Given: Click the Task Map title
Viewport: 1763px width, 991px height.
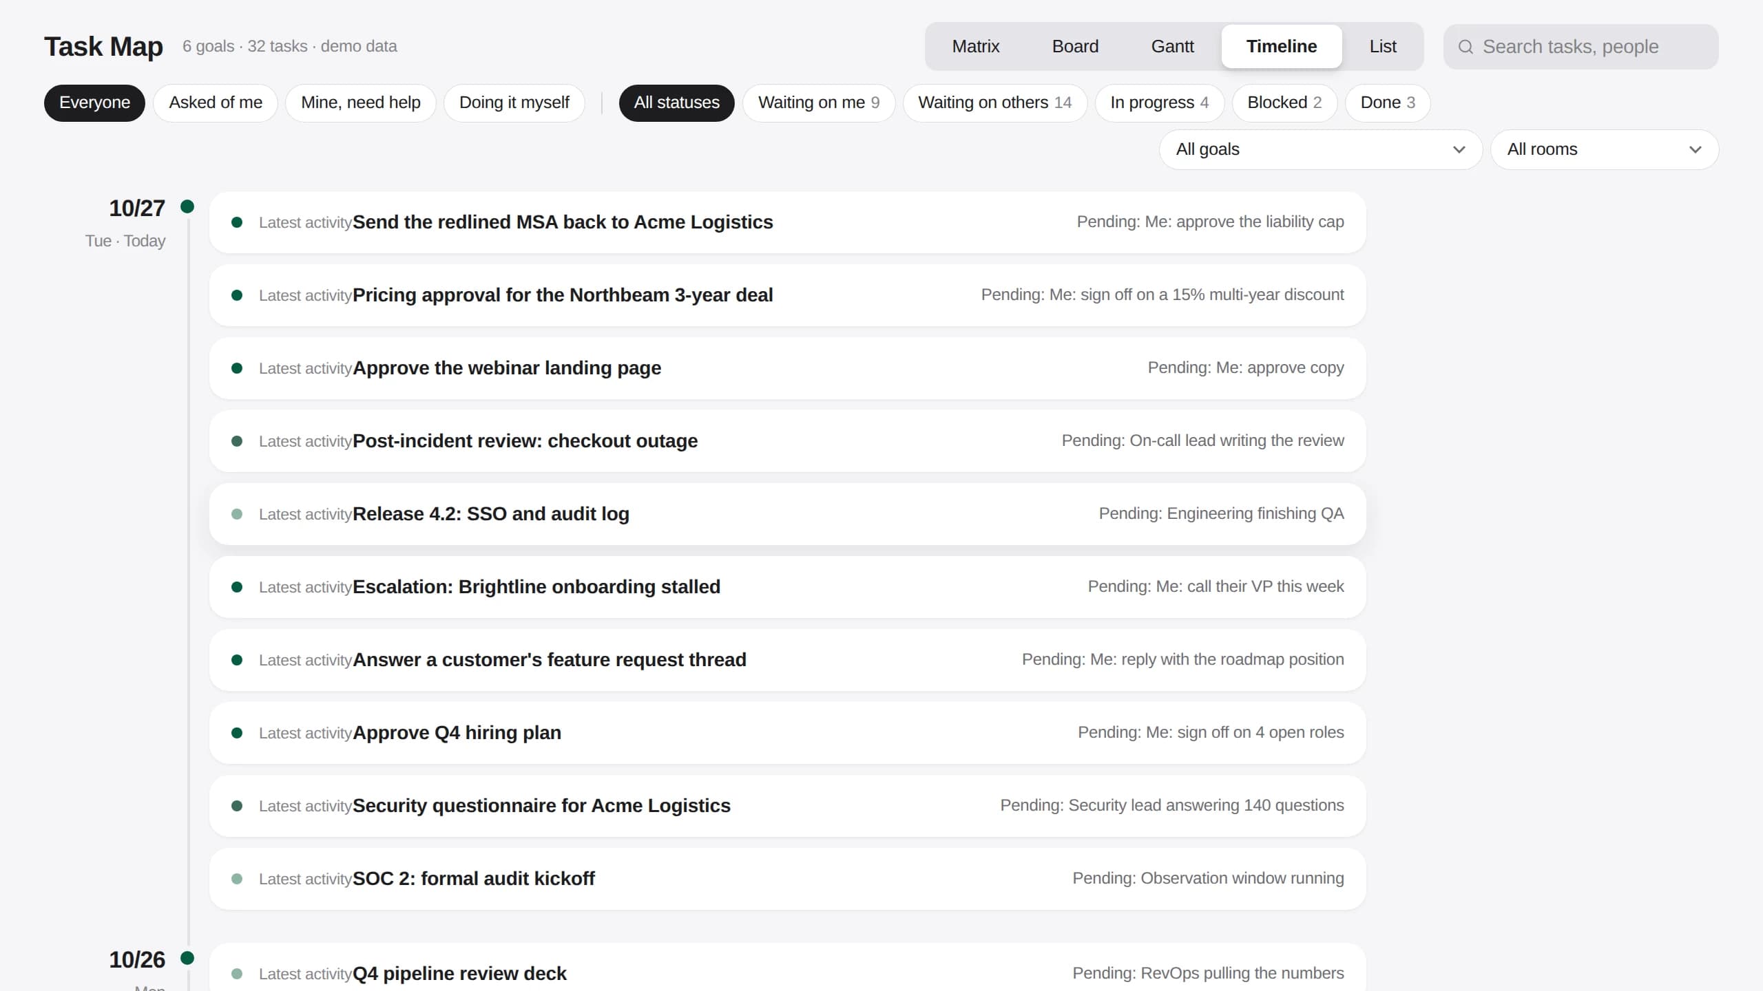Looking at the screenshot, I should coord(103,47).
